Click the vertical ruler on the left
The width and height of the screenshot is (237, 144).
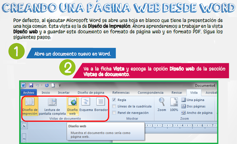click(x=24, y=138)
